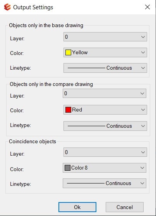The image size is (156, 216).
Task: Click chevron arrow of Color 8 combo
Action: pos(142,168)
